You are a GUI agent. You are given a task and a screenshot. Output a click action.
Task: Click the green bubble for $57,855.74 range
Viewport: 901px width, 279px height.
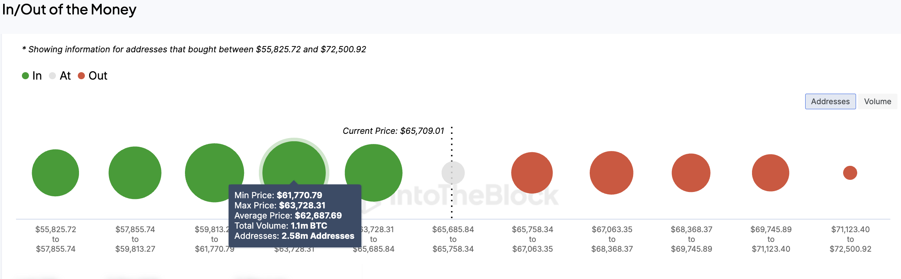(x=135, y=173)
